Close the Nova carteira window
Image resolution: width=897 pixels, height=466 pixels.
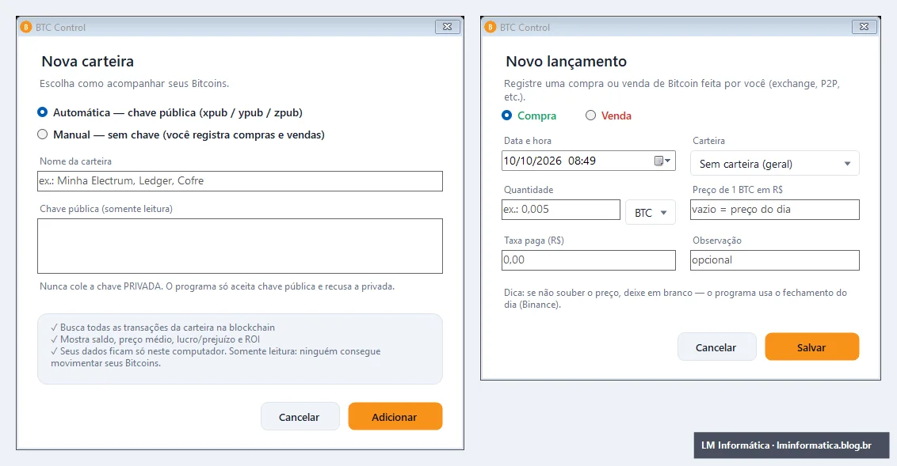(448, 27)
